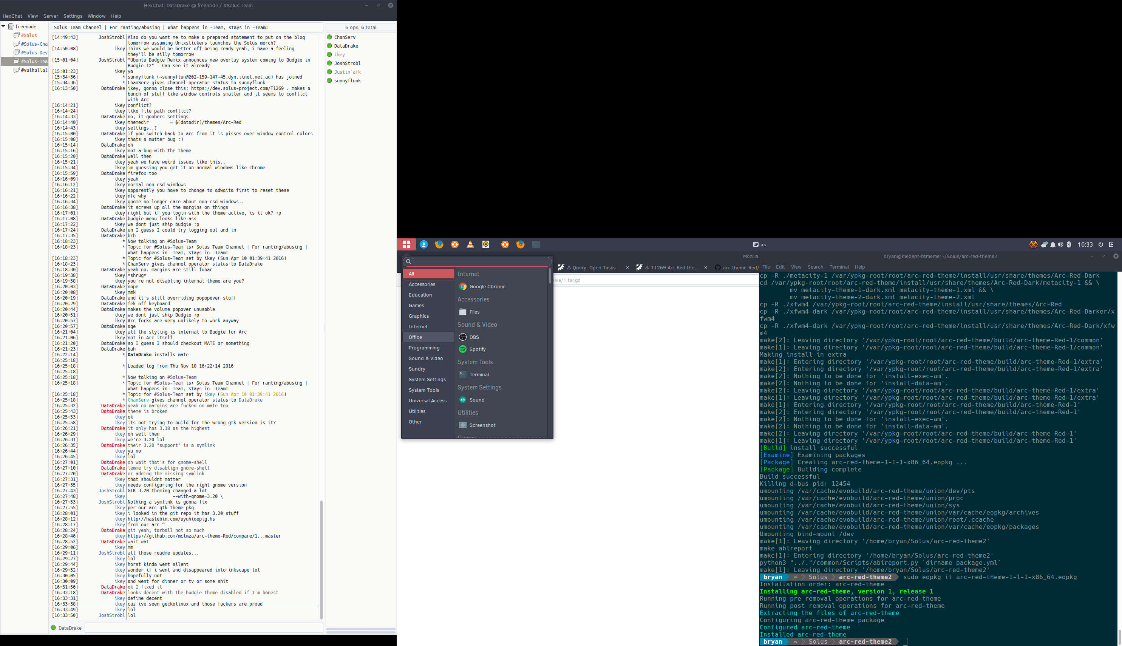1122x646 pixels.
Task: Click in the HexChat message input box
Action: coord(204,628)
